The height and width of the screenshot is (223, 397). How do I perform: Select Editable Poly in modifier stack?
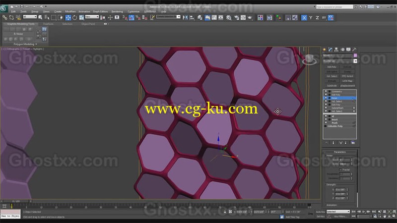pos(335,126)
